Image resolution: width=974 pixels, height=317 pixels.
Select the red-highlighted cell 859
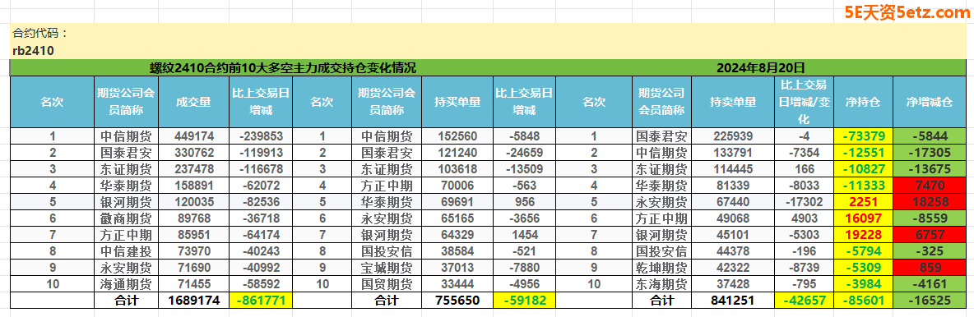(x=930, y=268)
